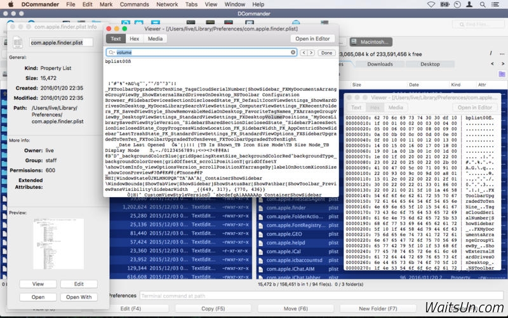Click the filename field in Info window

pyautogui.click(x=61, y=43)
